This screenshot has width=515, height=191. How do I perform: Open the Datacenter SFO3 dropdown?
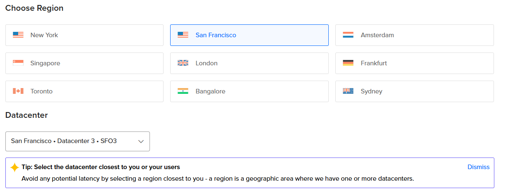point(78,141)
